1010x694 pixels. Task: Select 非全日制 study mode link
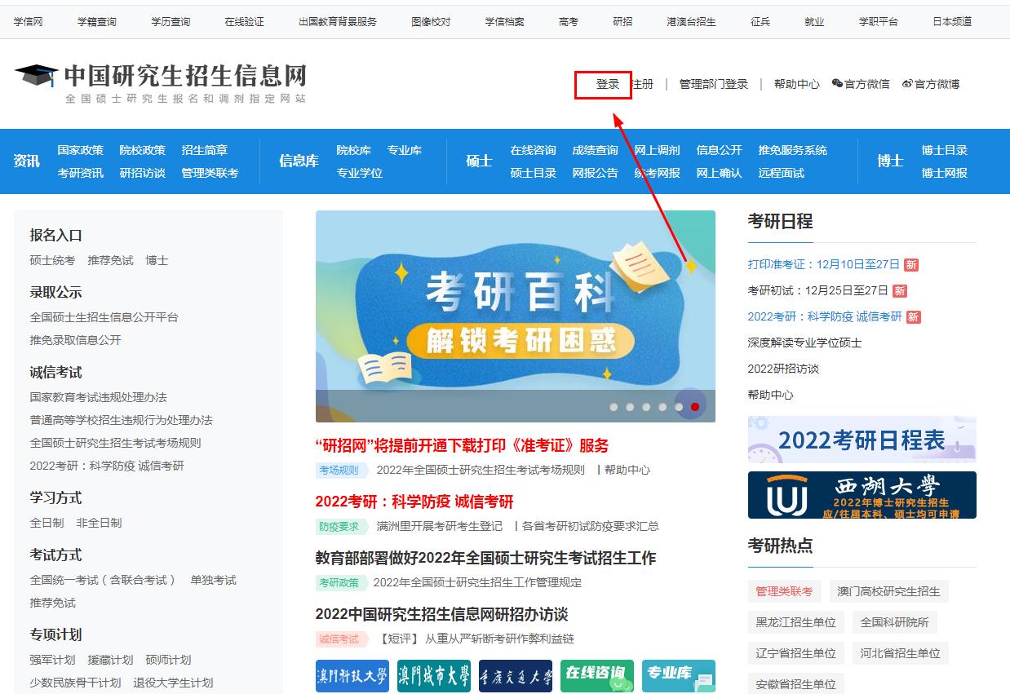pyautogui.click(x=99, y=523)
